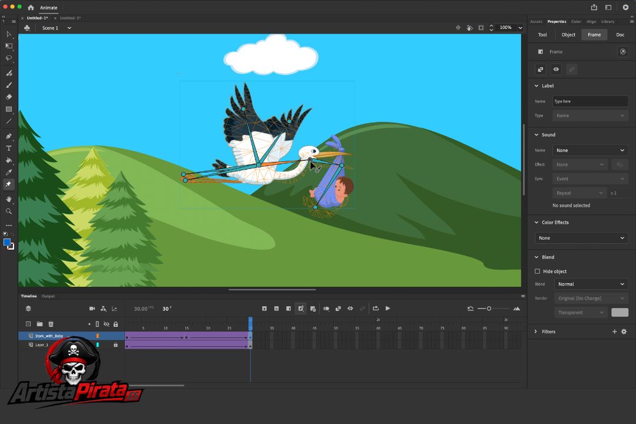Click the Home icon
The width and height of the screenshot is (636, 424).
[x=31, y=7]
